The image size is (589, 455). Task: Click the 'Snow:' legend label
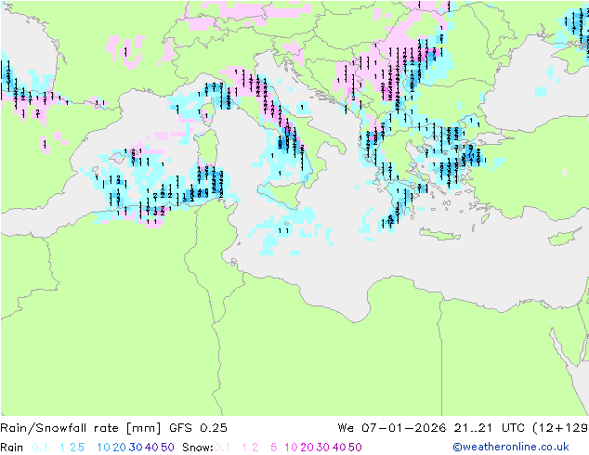tap(198, 448)
